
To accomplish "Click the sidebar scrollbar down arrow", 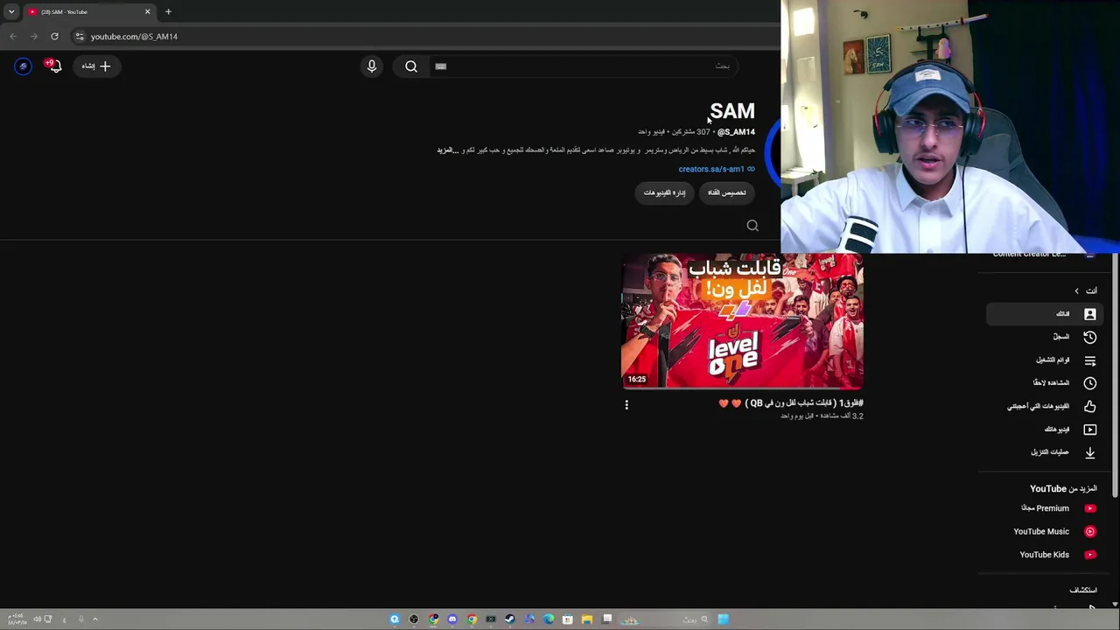I will click(x=1115, y=604).
